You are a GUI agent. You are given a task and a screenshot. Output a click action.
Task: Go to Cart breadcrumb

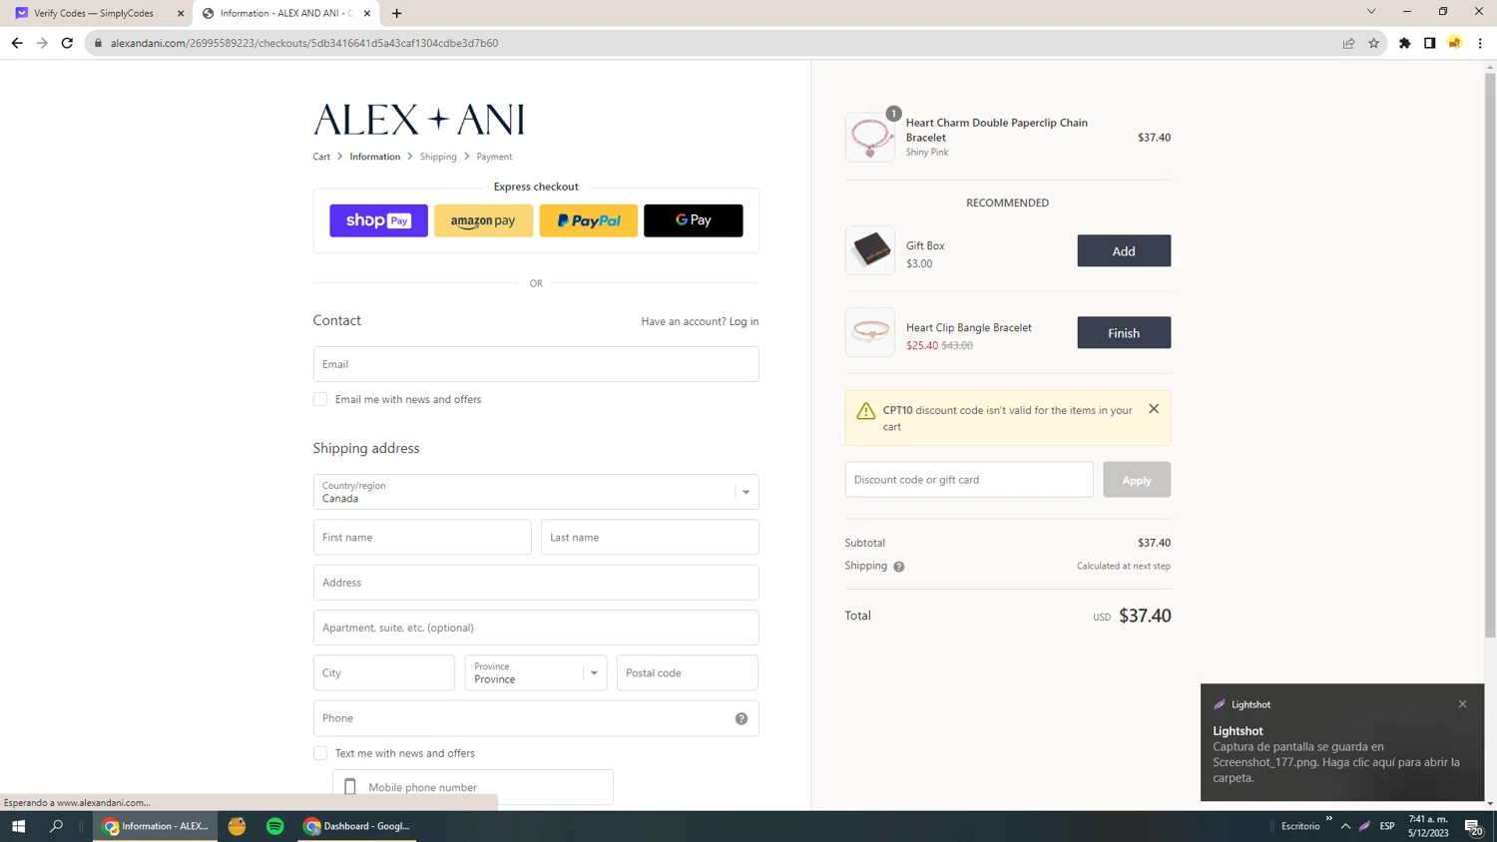click(321, 157)
